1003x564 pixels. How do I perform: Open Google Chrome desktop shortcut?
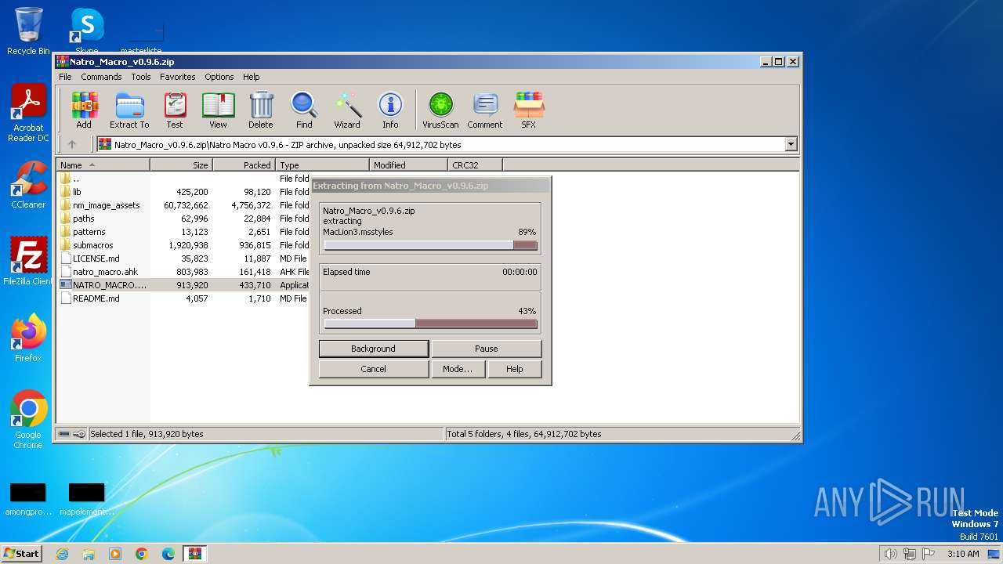coord(28,420)
